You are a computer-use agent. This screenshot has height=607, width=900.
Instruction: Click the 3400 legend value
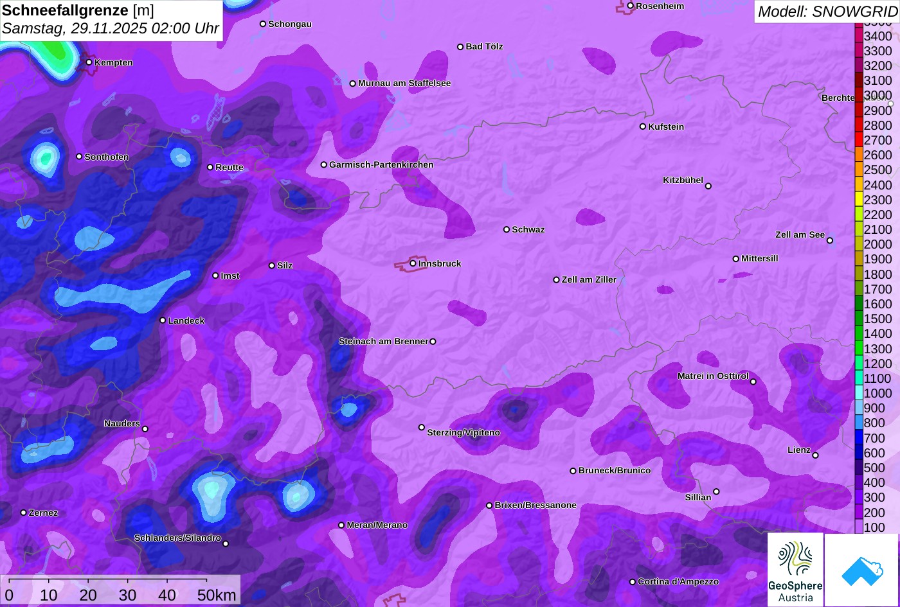878,36
